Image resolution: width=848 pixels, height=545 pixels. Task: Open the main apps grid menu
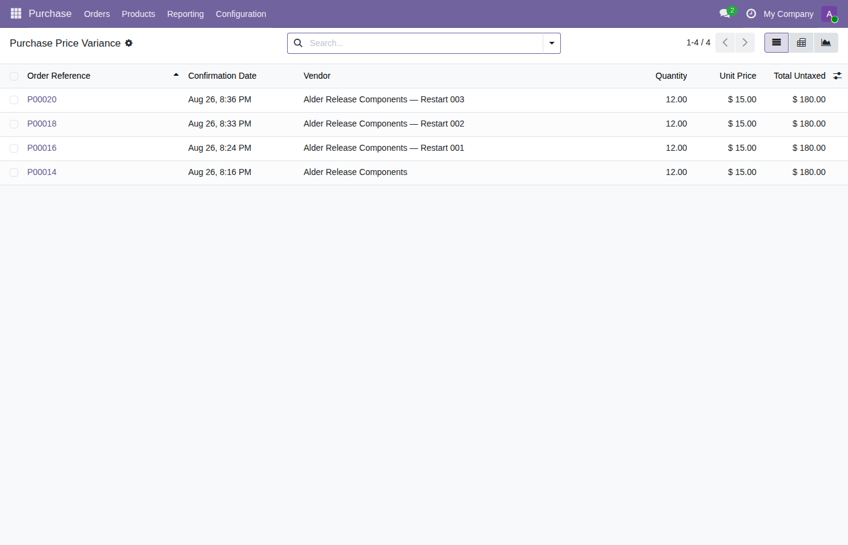tap(16, 13)
